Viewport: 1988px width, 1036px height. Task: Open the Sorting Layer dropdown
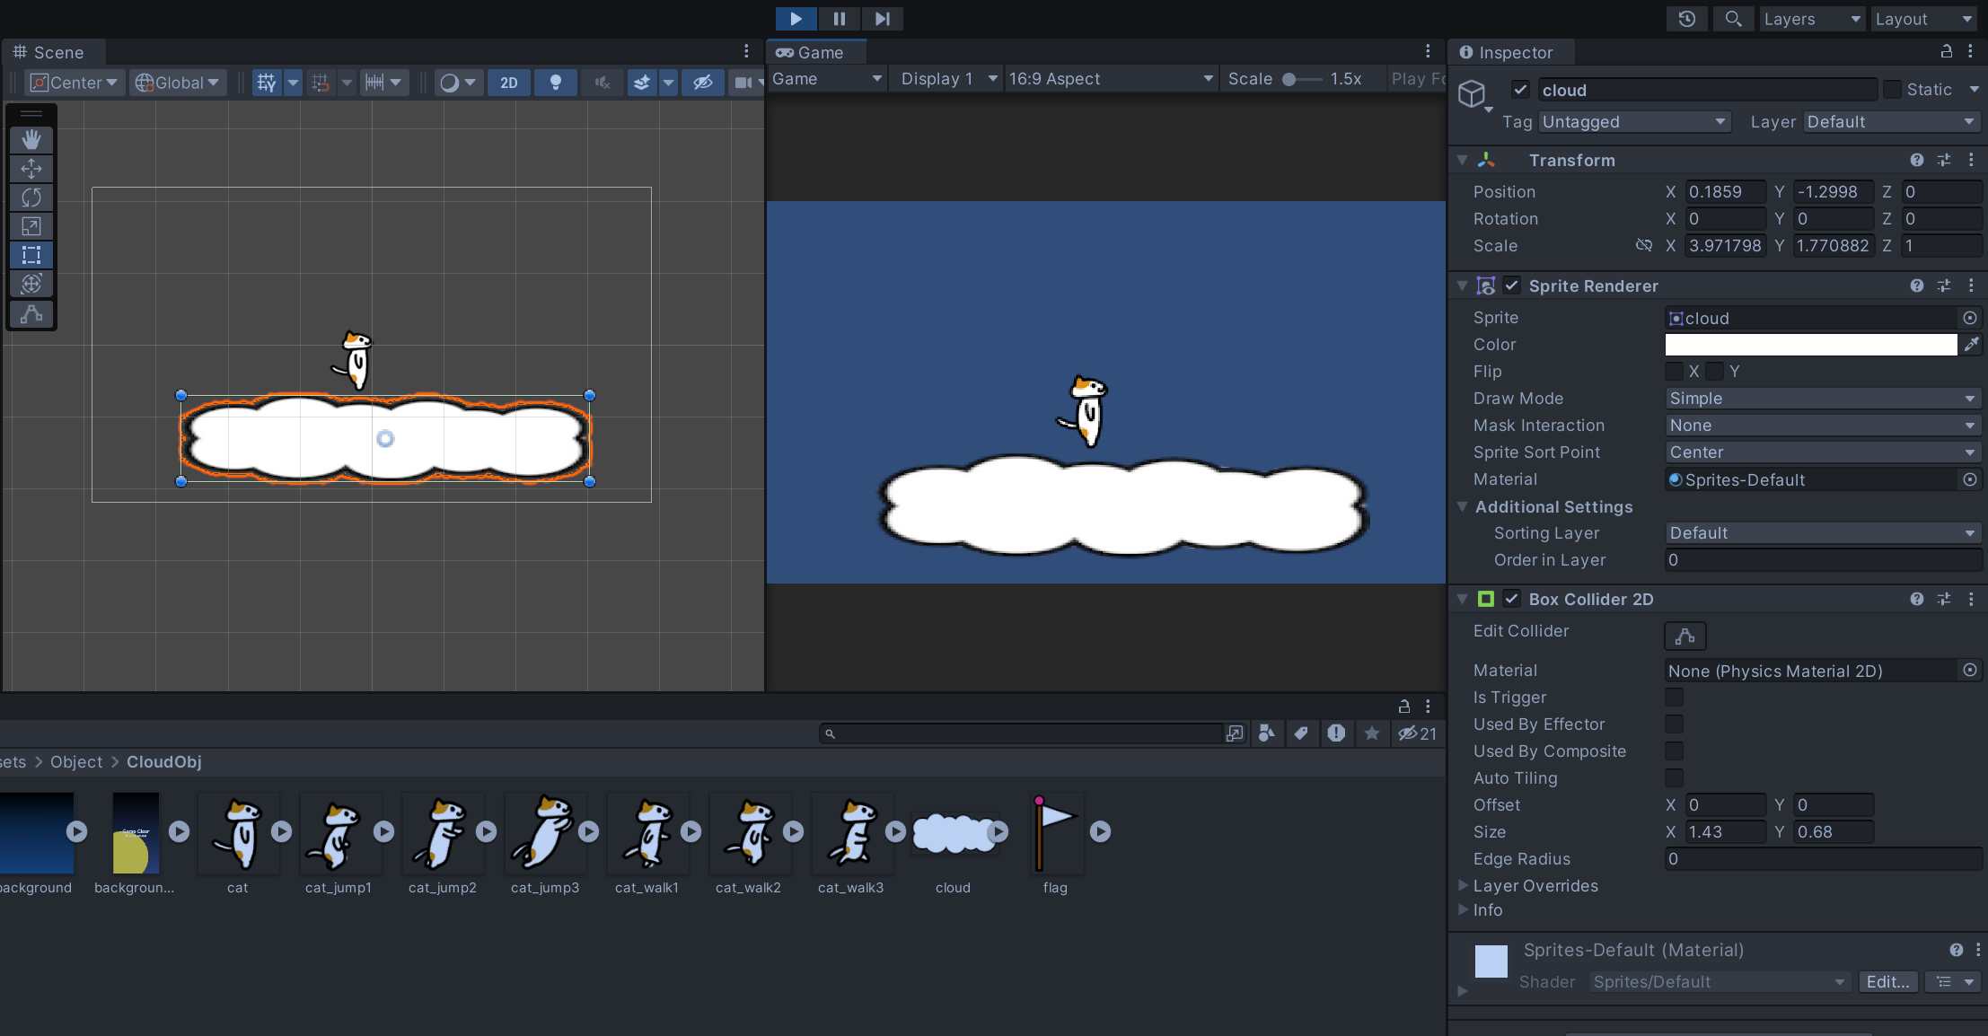(1822, 533)
